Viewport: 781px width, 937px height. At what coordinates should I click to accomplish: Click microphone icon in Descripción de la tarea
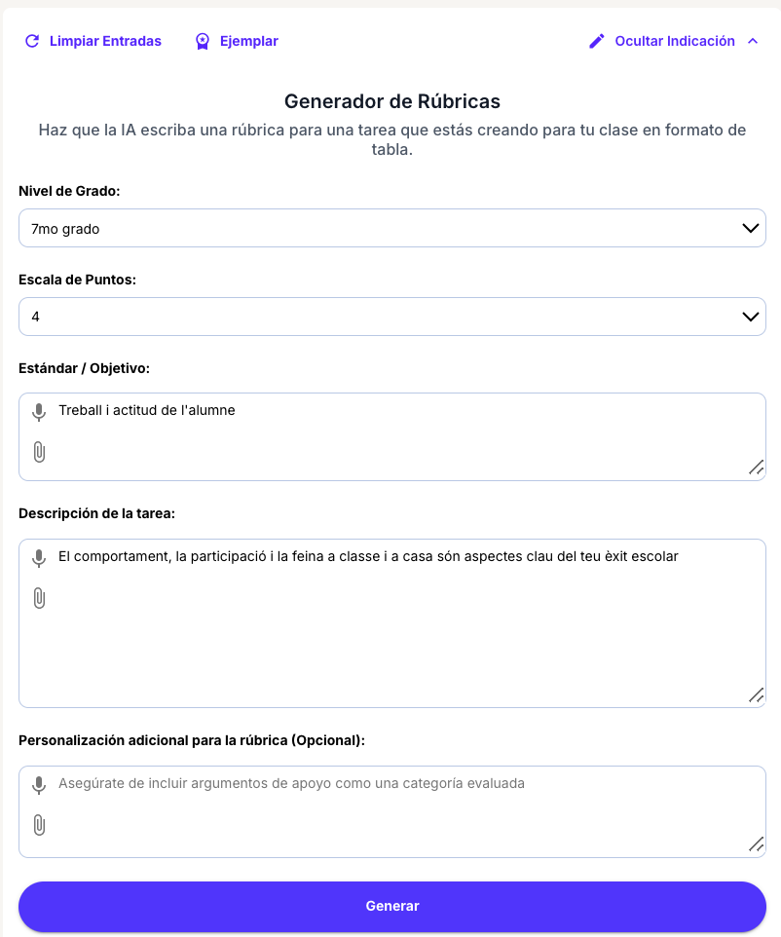pos(39,558)
